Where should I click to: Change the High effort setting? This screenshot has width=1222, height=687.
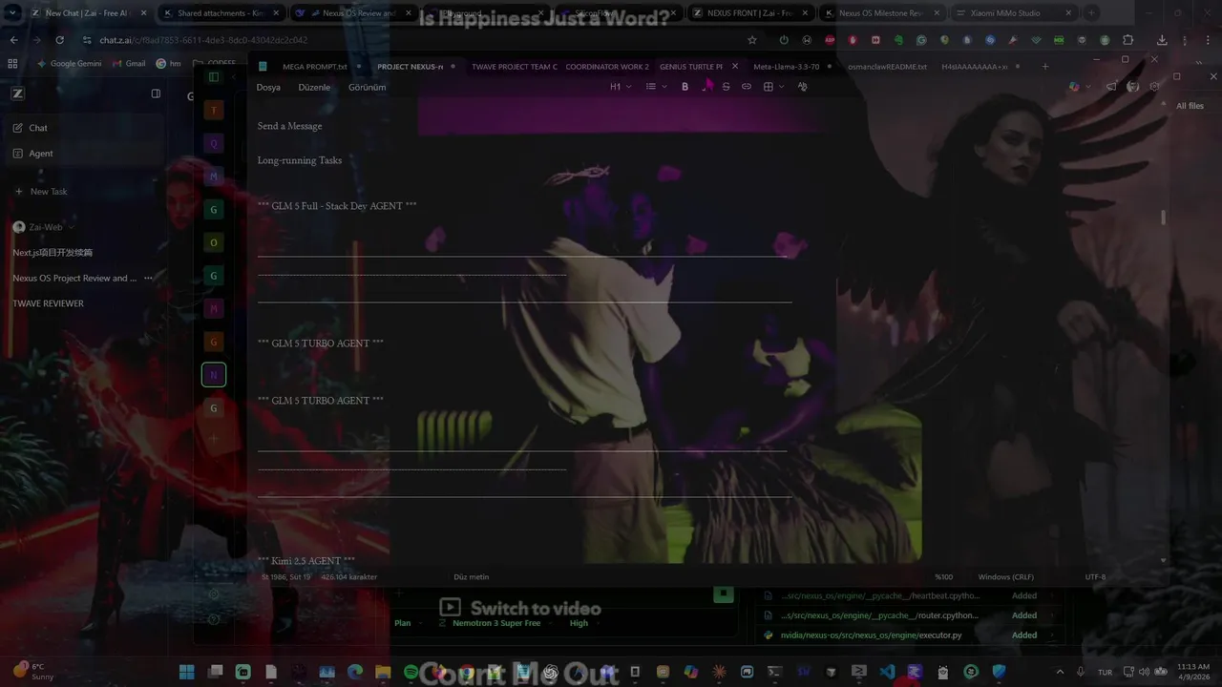(579, 623)
